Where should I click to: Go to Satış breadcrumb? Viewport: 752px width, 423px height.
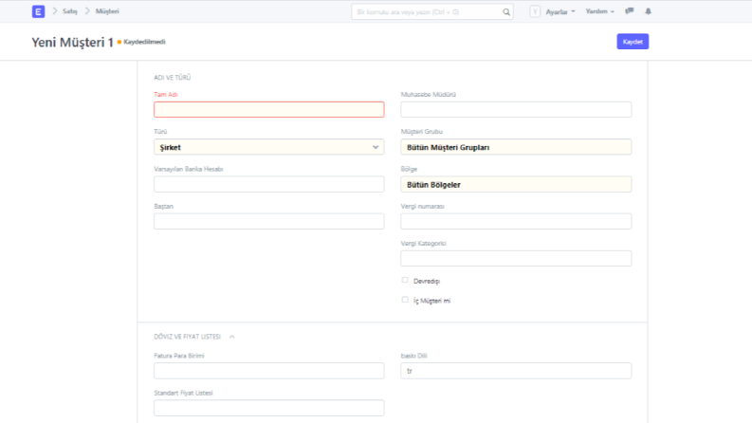tap(70, 11)
